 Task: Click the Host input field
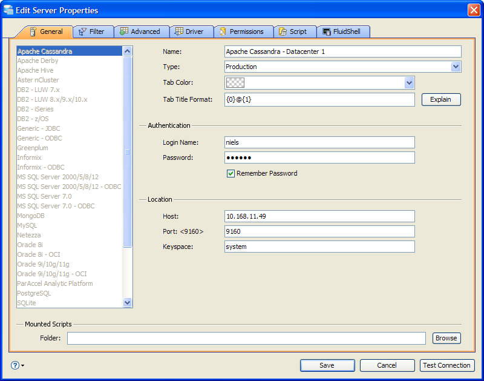pos(319,216)
